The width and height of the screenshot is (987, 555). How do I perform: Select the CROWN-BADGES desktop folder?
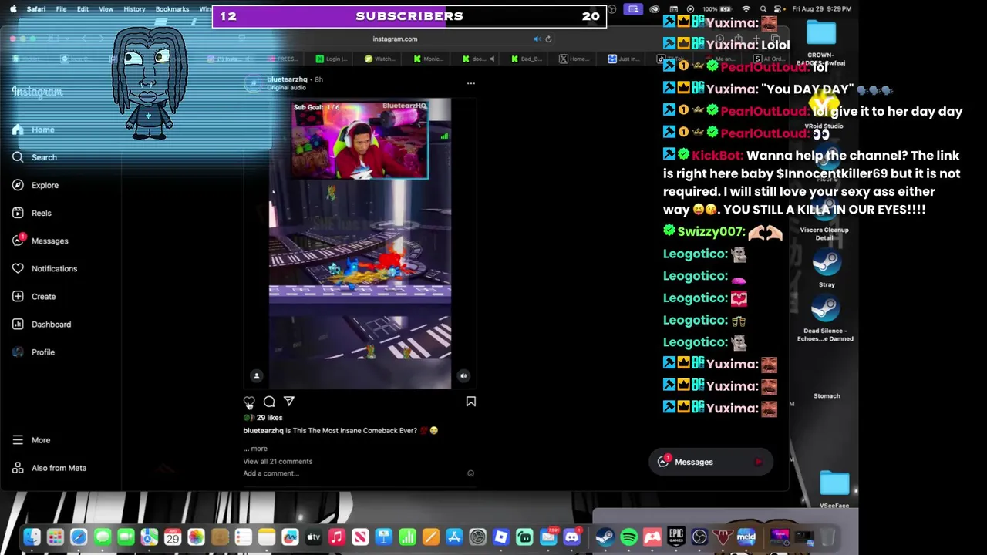(821, 43)
